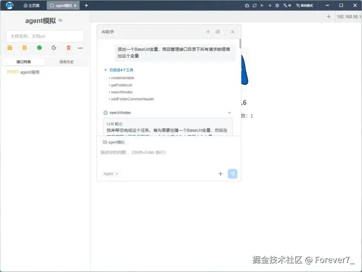Switch theme using the moon icon in sidebar

click(54, 48)
